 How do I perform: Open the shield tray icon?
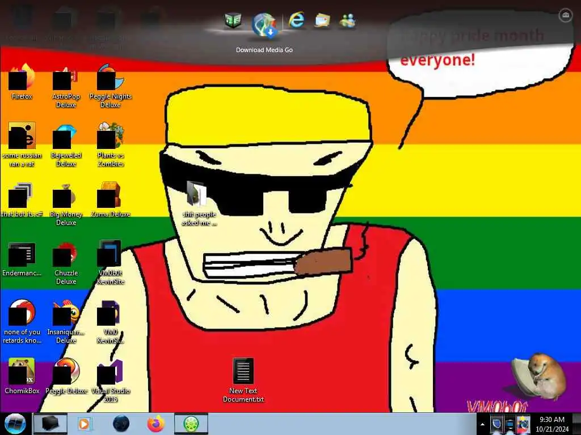pyautogui.click(x=496, y=424)
